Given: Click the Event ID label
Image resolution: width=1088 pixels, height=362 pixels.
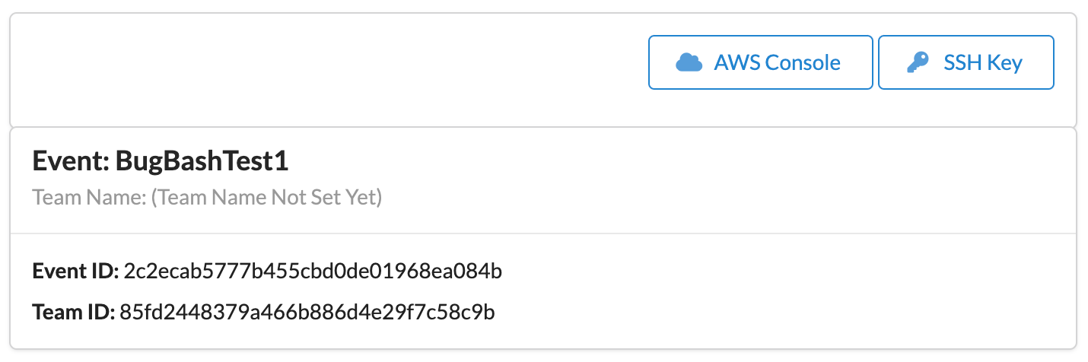Looking at the screenshot, I should click(75, 270).
